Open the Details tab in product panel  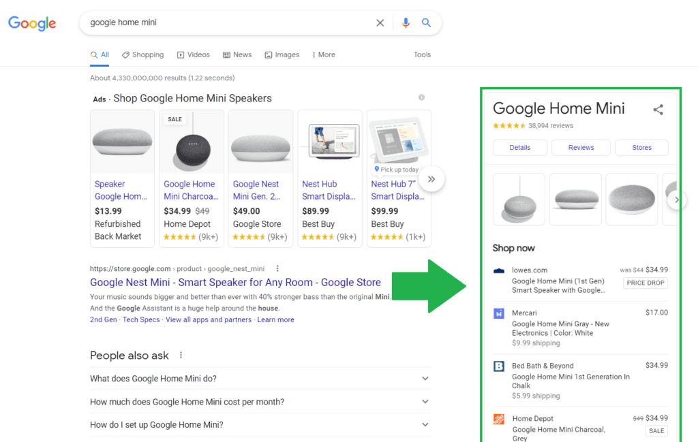[x=520, y=148]
